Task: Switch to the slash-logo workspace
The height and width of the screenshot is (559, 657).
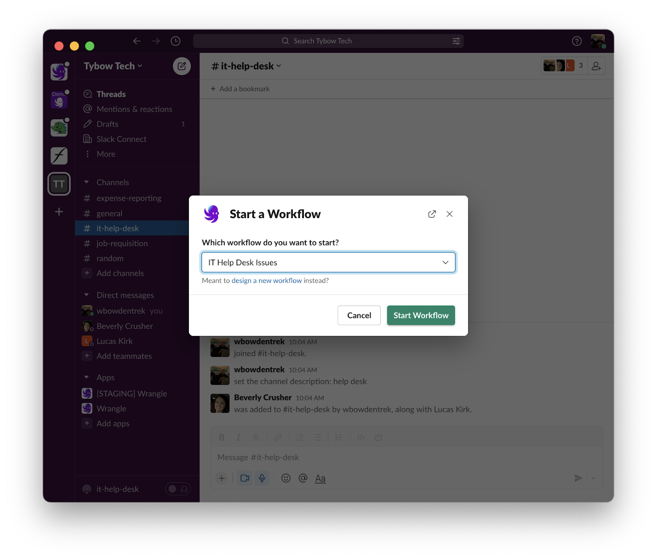Action: [x=59, y=156]
